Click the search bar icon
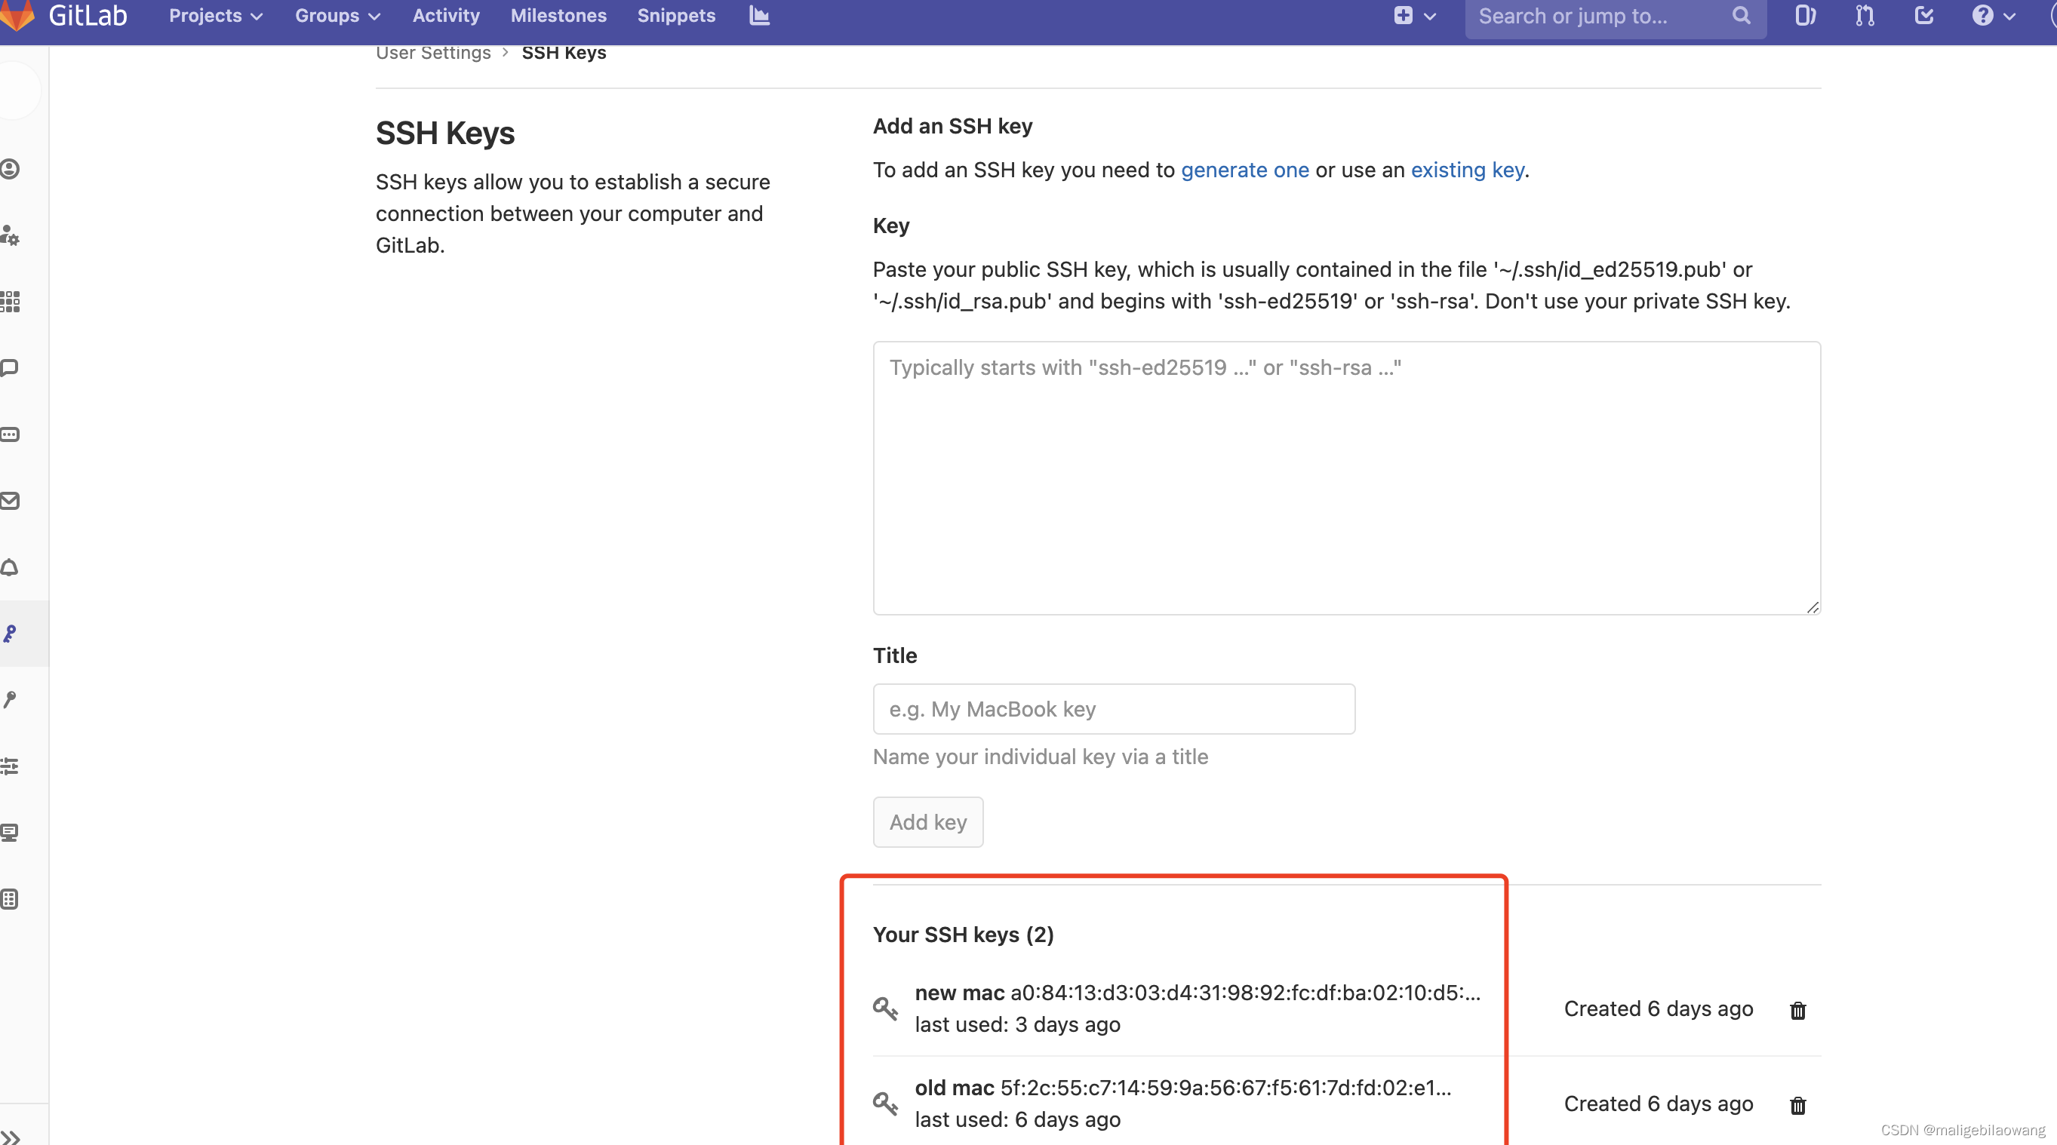 (1744, 16)
